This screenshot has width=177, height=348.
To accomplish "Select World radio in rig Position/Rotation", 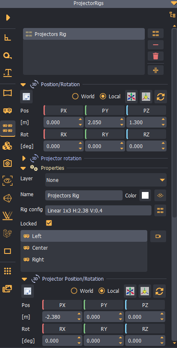I will coord(75,96).
